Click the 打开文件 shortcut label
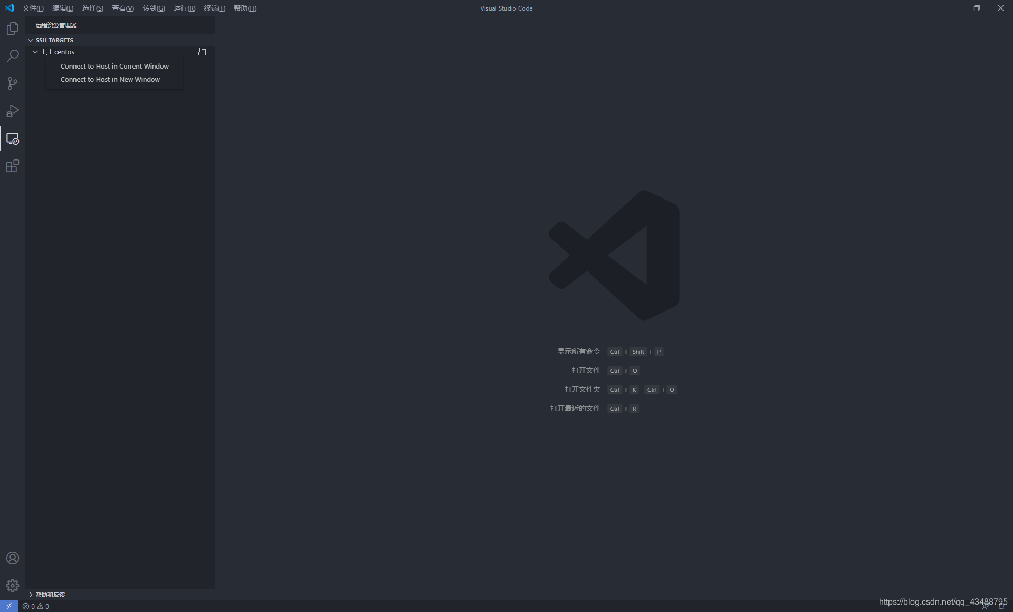 click(586, 370)
